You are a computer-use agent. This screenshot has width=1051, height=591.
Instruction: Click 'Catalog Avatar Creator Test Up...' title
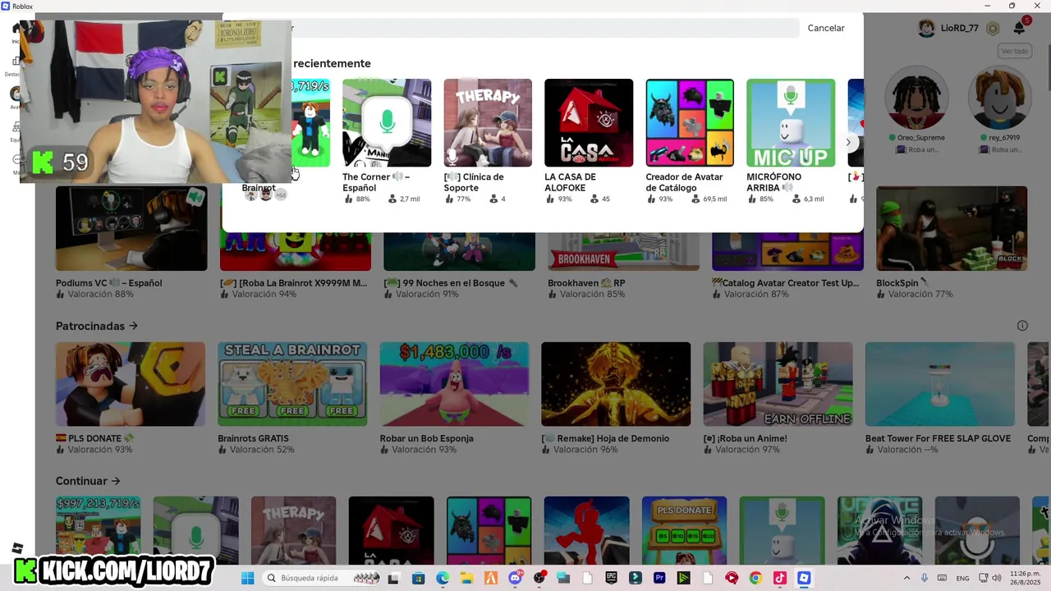[786, 283]
